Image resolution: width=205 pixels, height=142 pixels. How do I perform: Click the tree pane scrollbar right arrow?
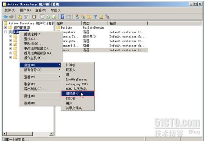click(51, 134)
